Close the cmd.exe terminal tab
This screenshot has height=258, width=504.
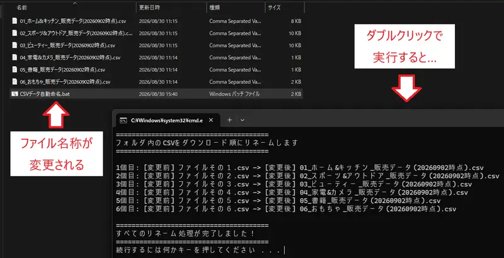[x=211, y=120]
